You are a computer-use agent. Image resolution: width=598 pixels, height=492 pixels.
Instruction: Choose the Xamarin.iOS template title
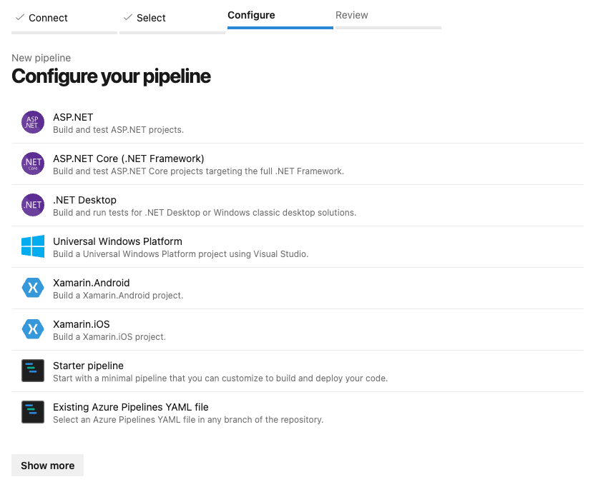click(82, 324)
